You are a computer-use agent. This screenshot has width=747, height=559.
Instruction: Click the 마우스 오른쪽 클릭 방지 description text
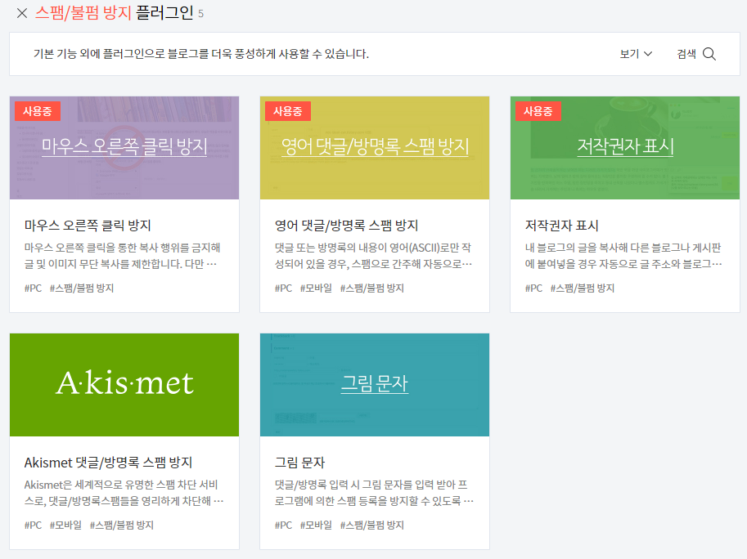(x=122, y=256)
